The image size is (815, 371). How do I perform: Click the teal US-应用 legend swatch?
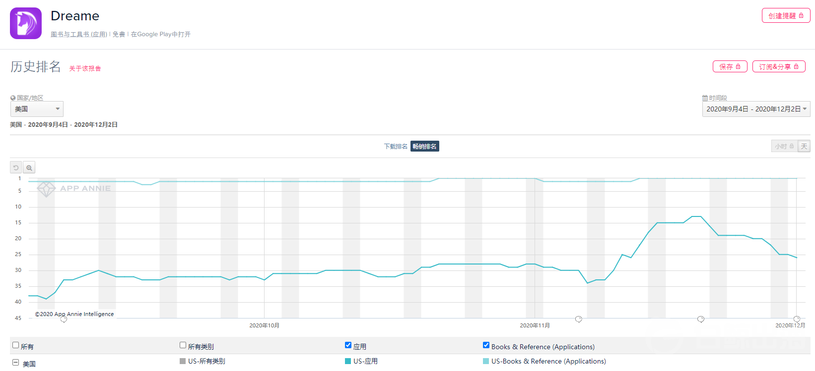click(348, 361)
